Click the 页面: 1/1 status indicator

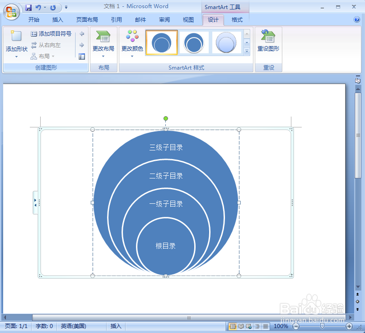point(16,326)
